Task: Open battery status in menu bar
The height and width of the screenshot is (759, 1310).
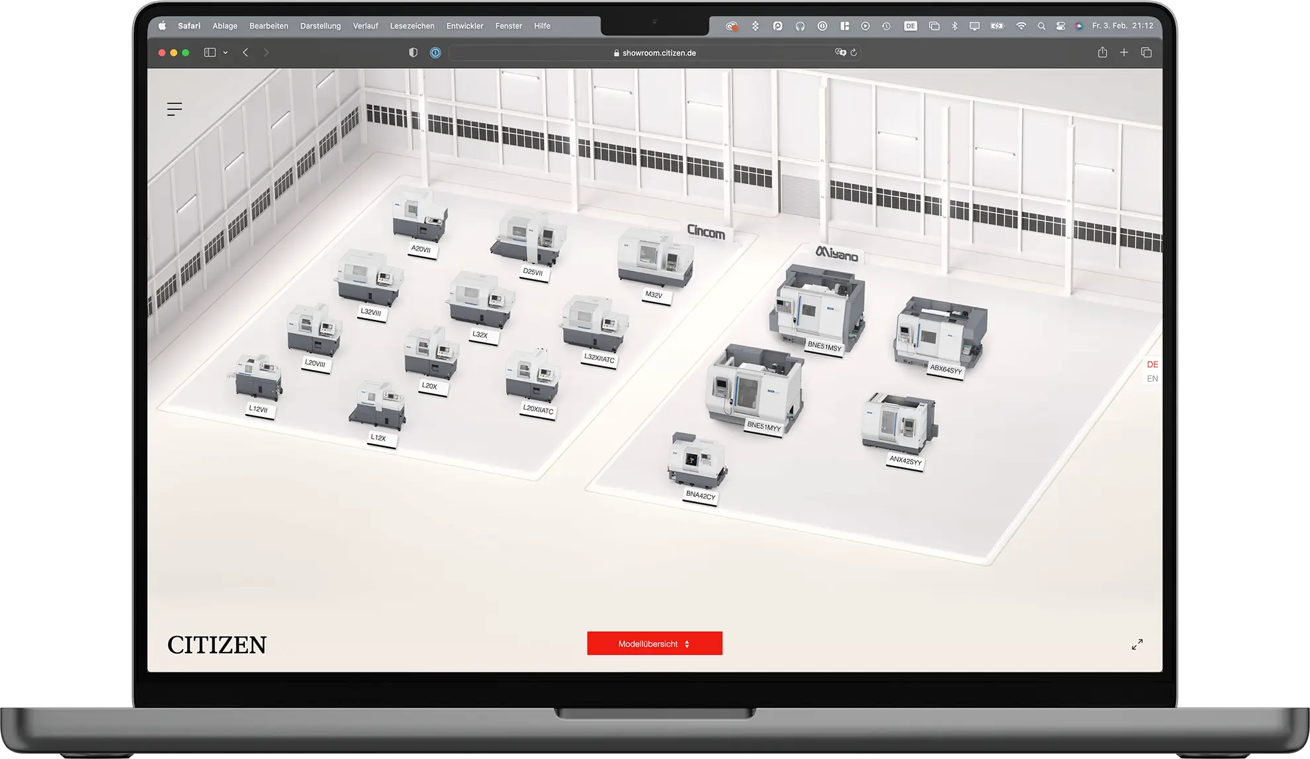Action: (x=997, y=26)
